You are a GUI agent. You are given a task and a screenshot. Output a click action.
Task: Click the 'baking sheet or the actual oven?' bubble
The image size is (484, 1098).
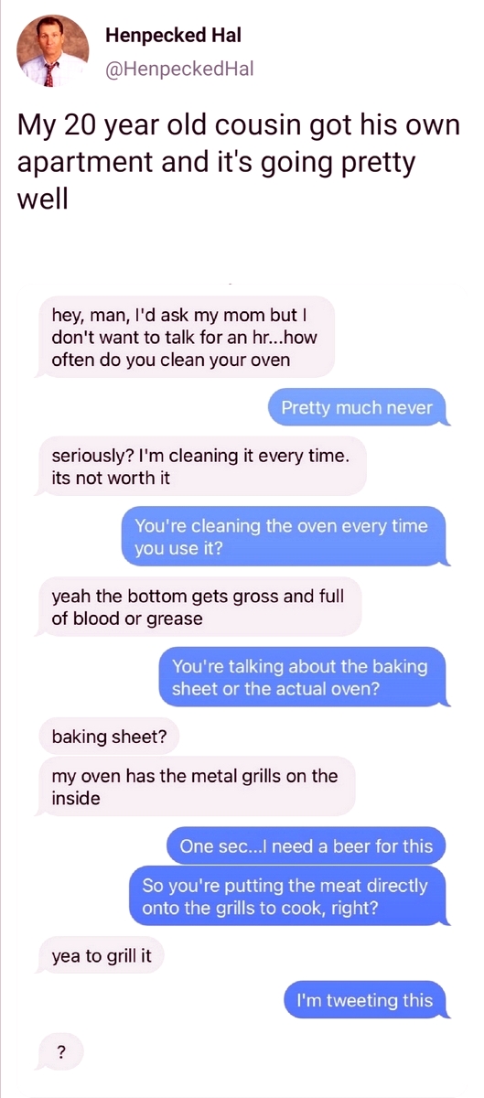(x=302, y=677)
